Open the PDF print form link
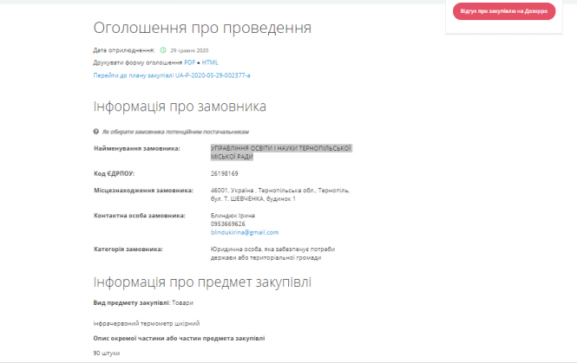The image size is (577, 363). [x=189, y=62]
